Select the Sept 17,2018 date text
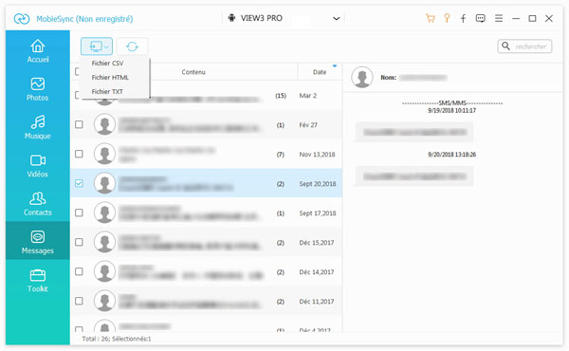The width and height of the screenshot is (569, 351). [x=318, y=213]
